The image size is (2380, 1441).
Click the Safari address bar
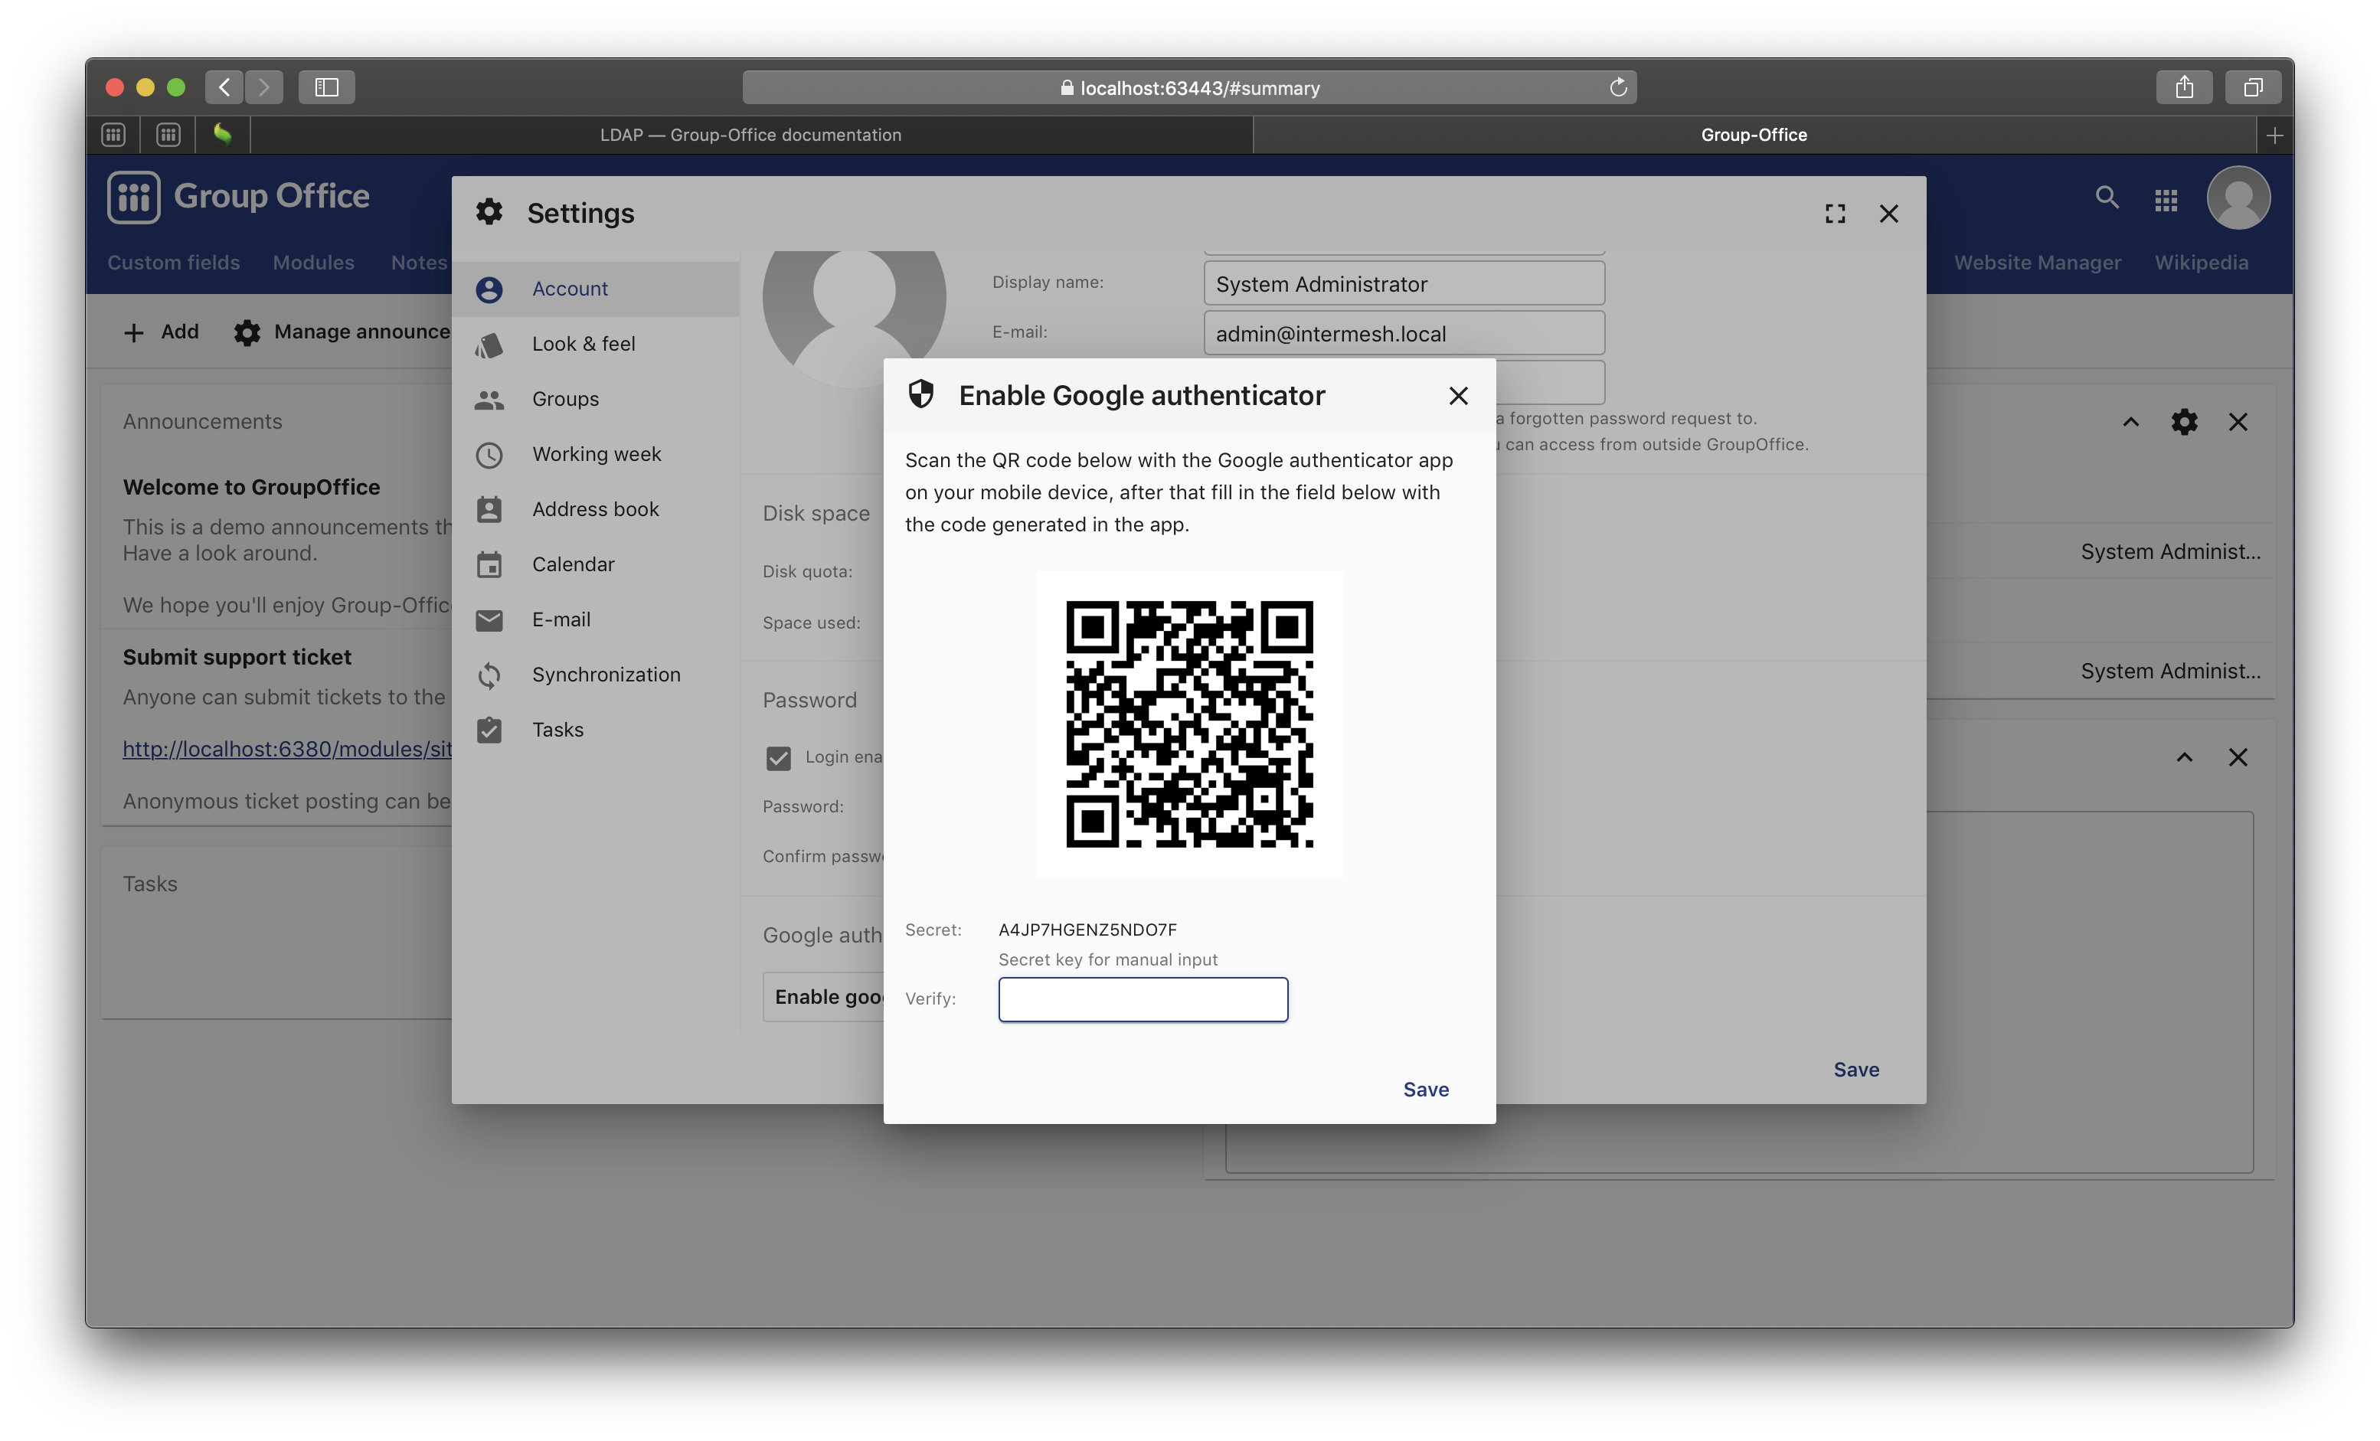[1189, 87]
